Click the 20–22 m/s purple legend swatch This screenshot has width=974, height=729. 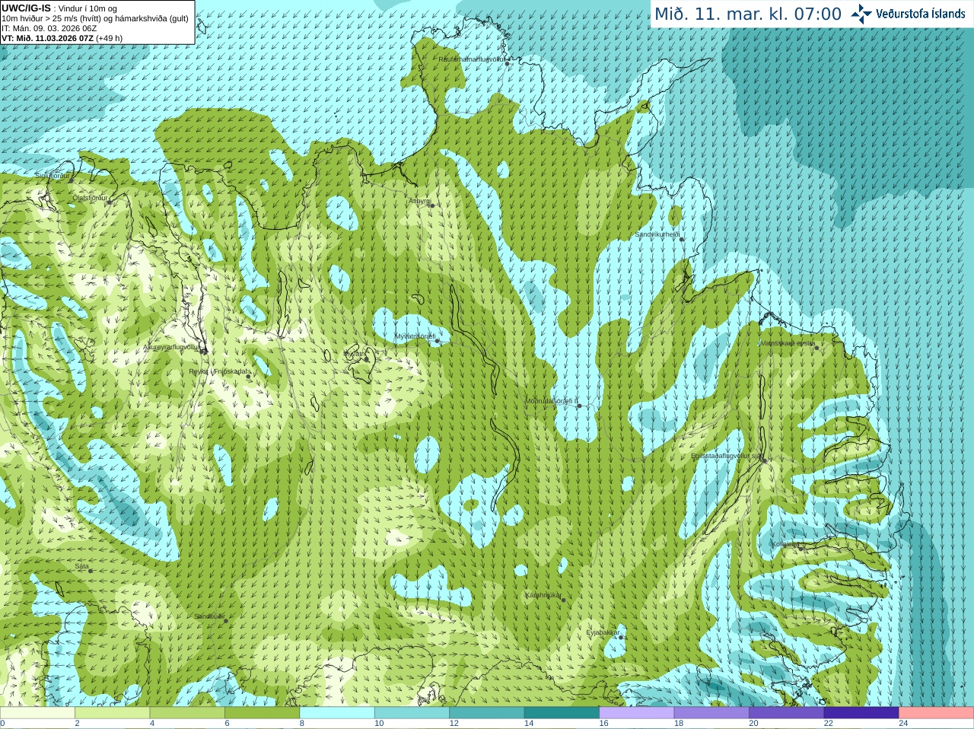pyautogui.click(x=787, y=713)
